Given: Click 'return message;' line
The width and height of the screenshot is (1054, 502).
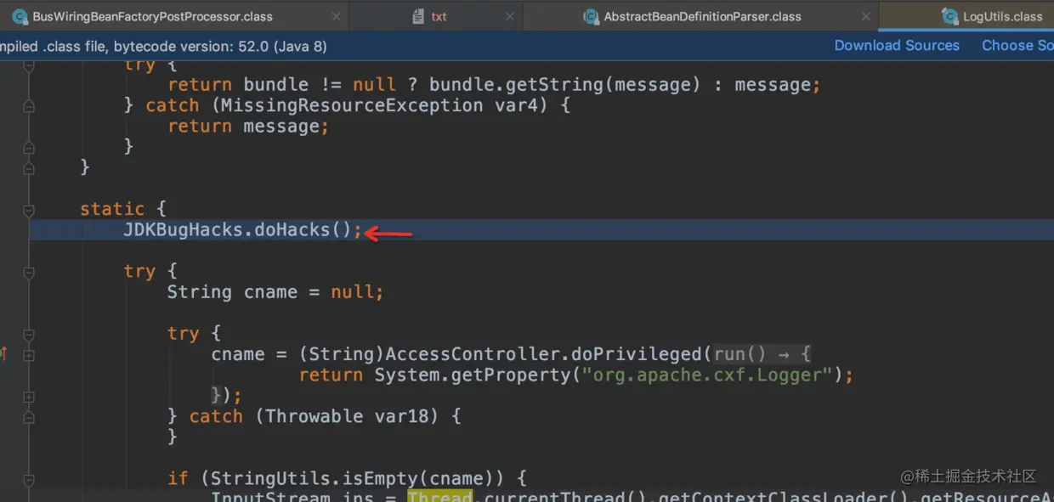Looking at the screenshot, I should [x=248, y=127].
